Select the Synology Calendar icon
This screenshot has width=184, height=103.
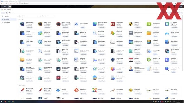[131, 60]
